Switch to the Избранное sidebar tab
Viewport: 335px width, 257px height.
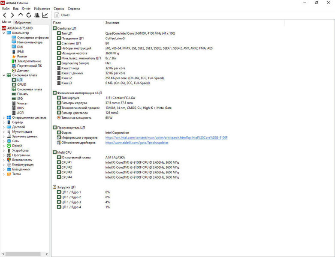pyautogui.click(x=22, y=22)
